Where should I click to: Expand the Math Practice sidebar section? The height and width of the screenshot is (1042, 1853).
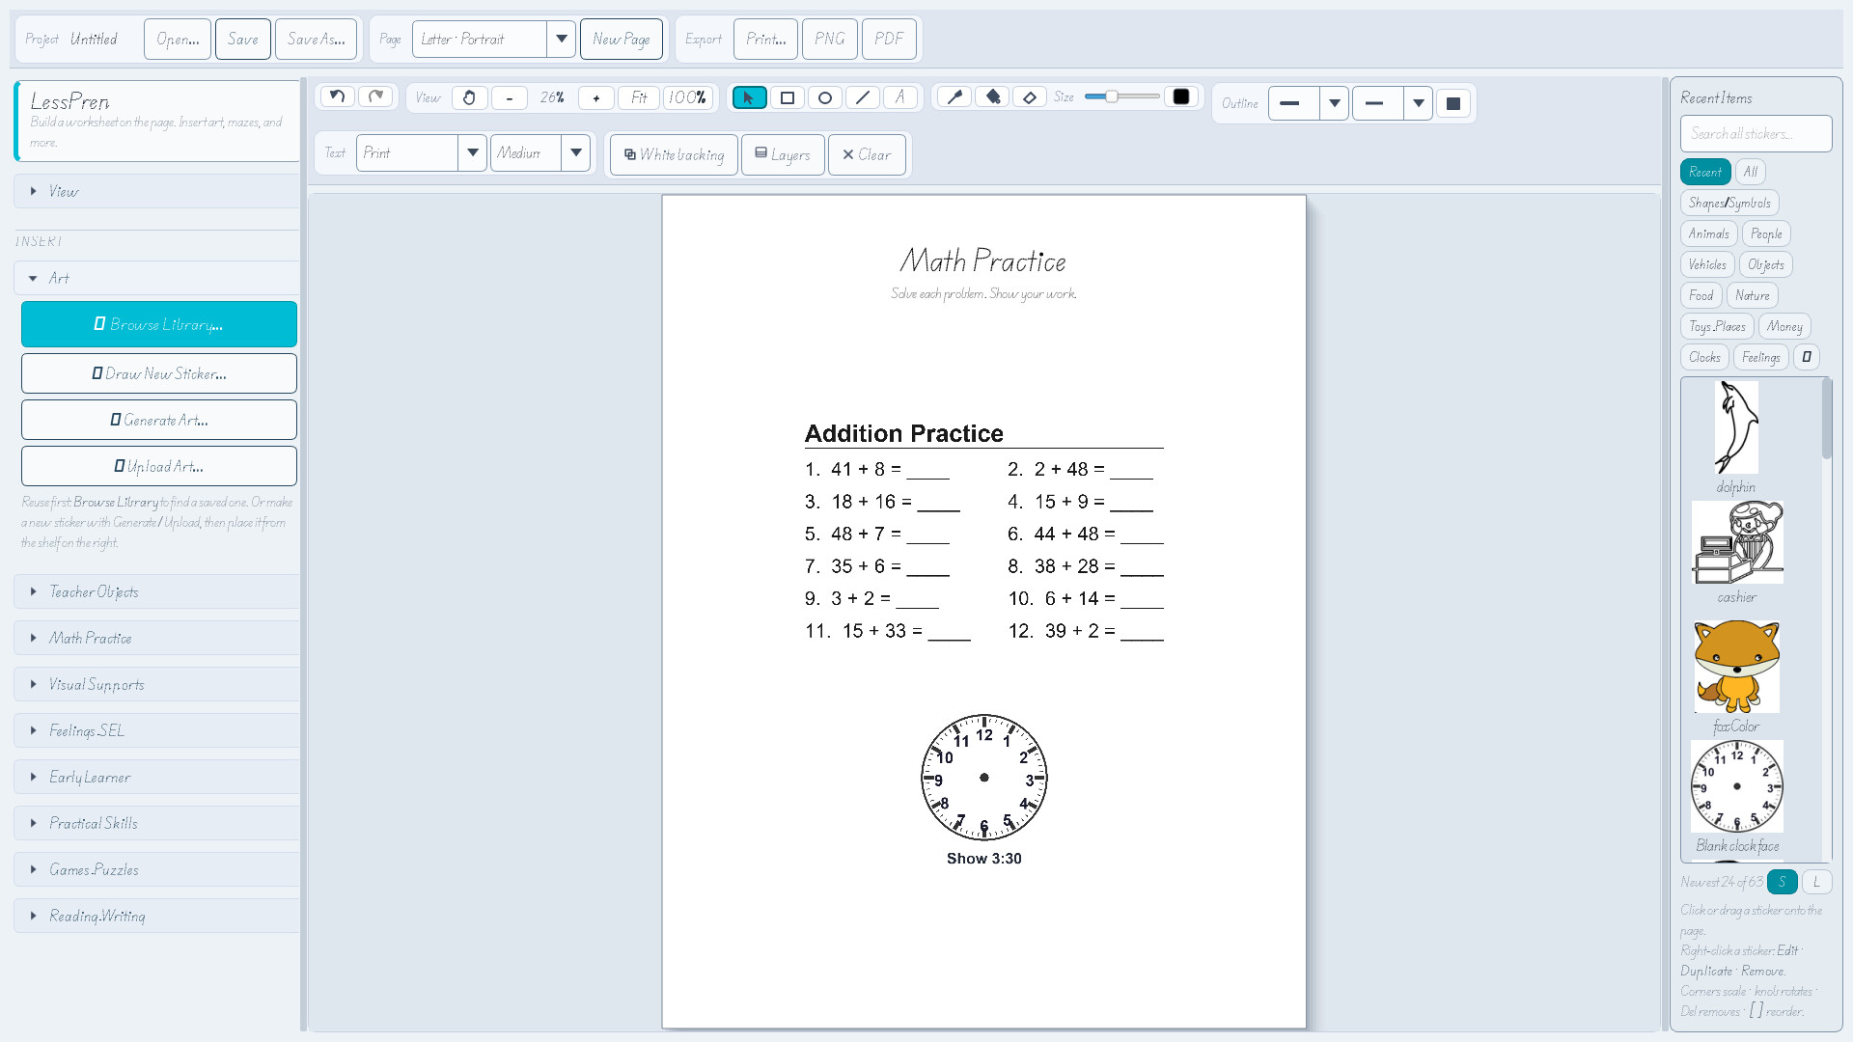(156, 638)
